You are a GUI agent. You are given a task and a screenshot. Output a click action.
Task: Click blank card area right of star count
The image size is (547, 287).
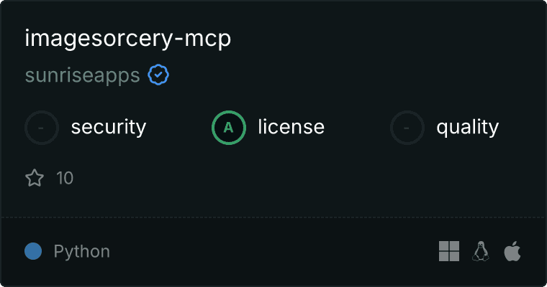[x=307, y=178]
